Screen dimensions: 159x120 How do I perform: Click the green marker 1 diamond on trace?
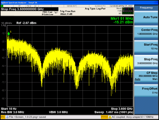point(9,34)
